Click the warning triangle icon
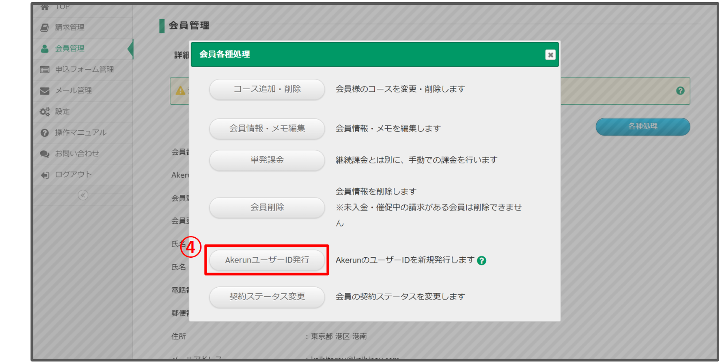Viewport: 721px width, 363px height. pyautogui.click(x=180, y=91)
